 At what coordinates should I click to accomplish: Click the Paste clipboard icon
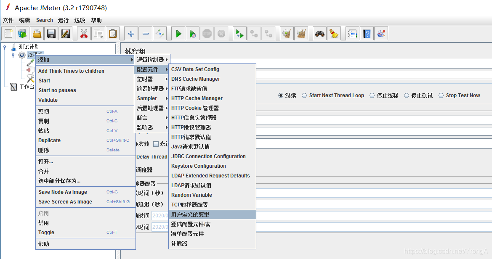[113, 34]
